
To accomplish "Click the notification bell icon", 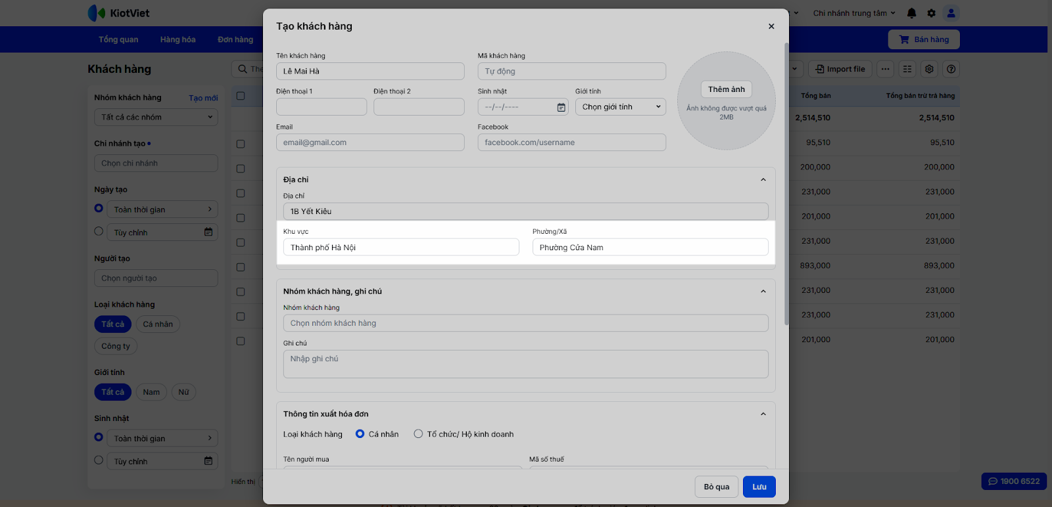I will click(911, 13).
